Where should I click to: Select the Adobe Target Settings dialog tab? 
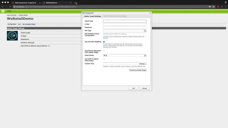(92, 16)
